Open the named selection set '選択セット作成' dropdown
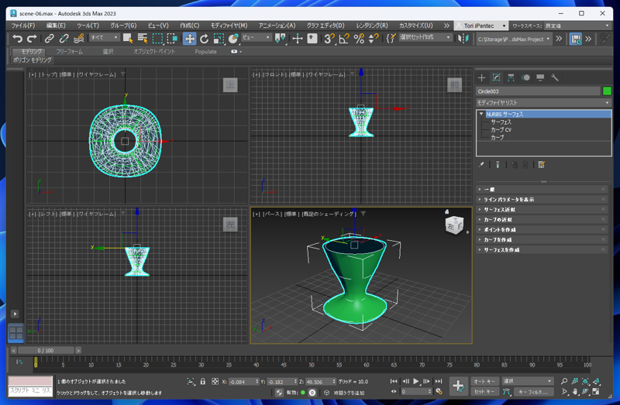Viewport: 620px width, 405px height. click(425, 37)
